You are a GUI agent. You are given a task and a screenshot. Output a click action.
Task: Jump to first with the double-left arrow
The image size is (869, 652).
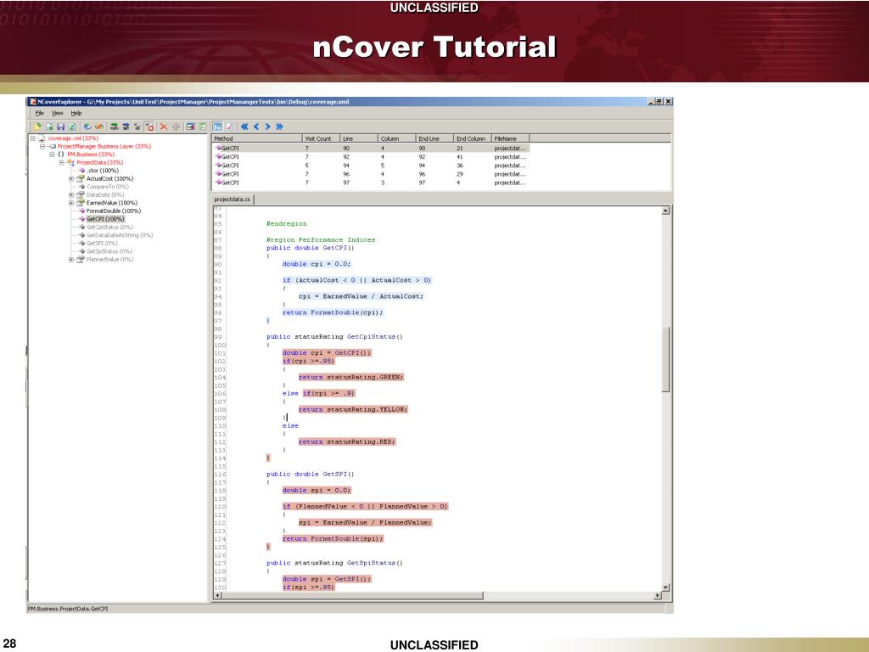point(244,127)
